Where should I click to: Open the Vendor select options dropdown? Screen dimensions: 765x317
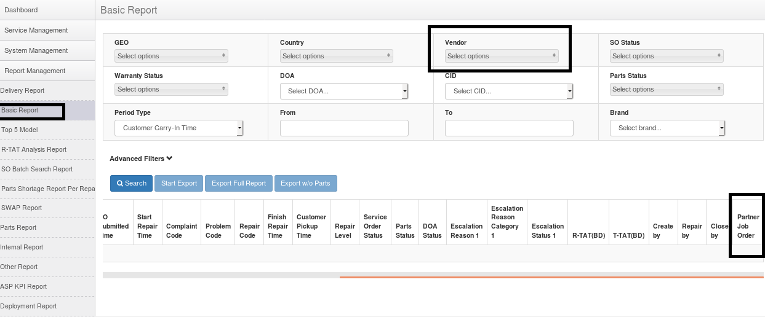[501, 56]
